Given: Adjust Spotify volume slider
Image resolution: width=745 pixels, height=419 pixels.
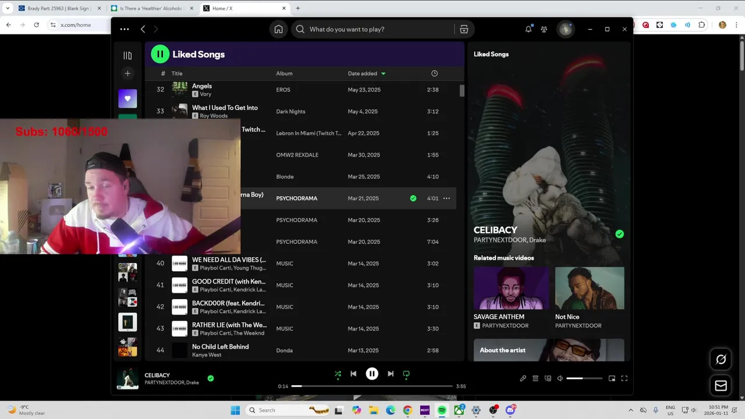Looking at the screenshot, I should [584, 378].
